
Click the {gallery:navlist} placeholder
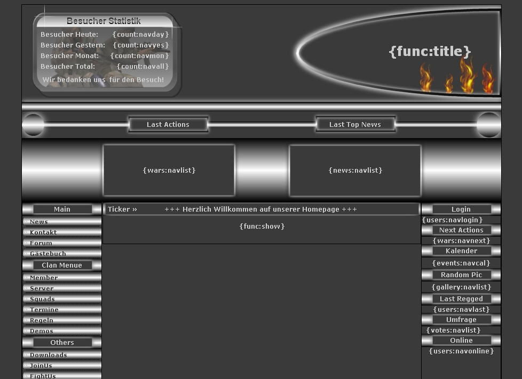click(x=461, y=287)
